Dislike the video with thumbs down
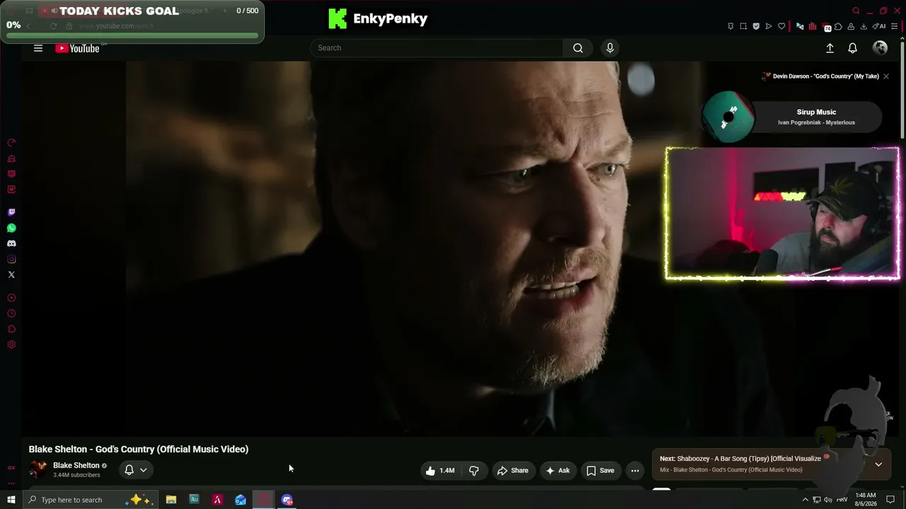906x509 pixels. coord(474,470)
